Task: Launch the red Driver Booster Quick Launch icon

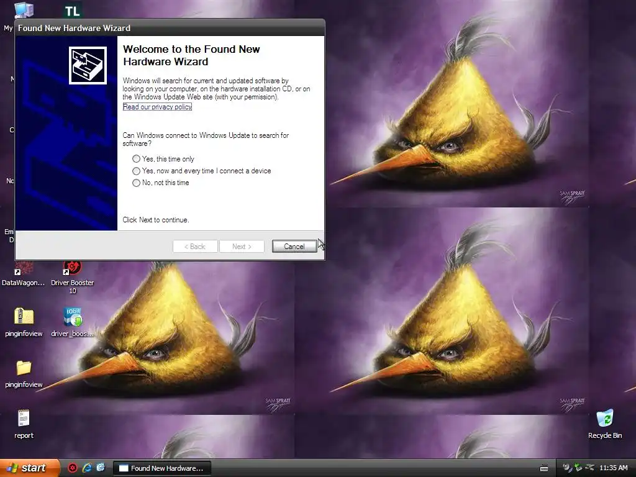Action: click(73, 468)
